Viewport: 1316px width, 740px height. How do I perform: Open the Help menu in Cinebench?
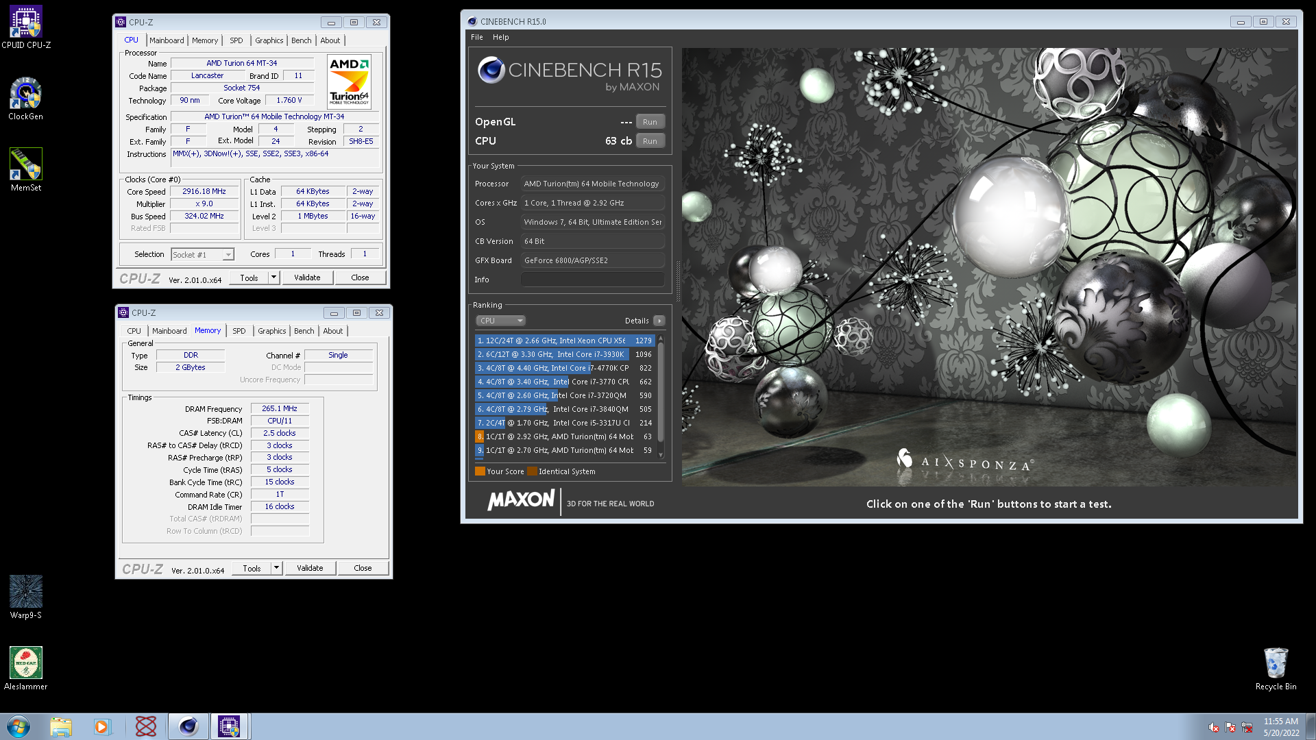[501, 37]
